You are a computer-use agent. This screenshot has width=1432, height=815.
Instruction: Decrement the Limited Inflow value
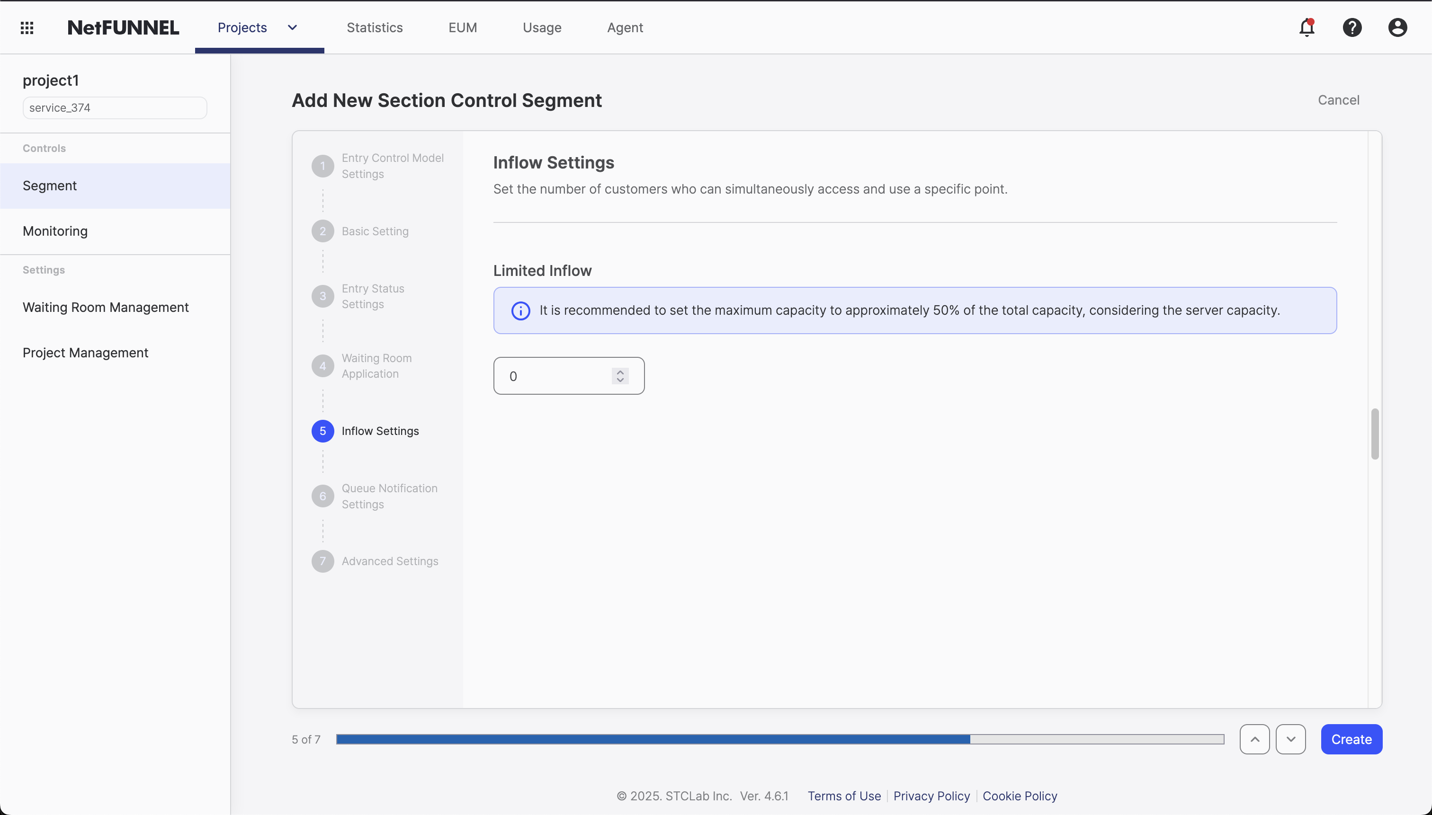[619, 381]
